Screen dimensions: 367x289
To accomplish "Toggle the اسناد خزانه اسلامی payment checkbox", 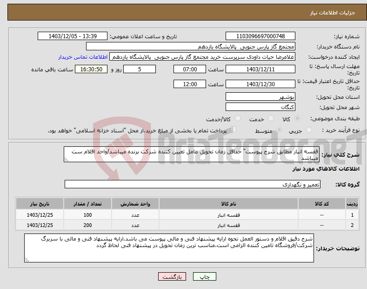I will pos(234,130).
